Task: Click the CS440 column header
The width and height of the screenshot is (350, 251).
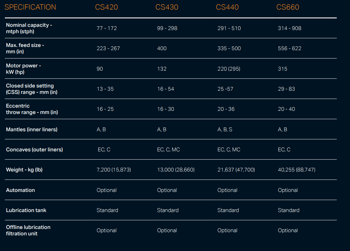Action: [x=227, y=7]
